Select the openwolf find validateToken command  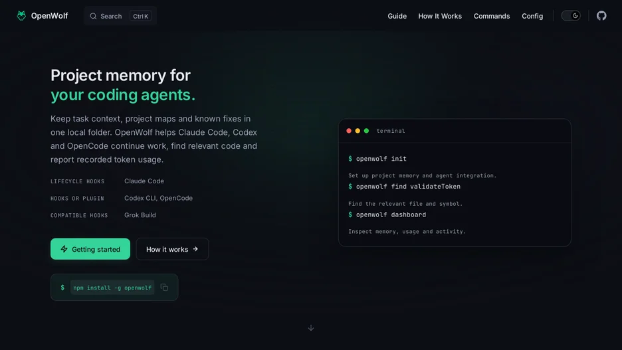[x=408, y=187]
